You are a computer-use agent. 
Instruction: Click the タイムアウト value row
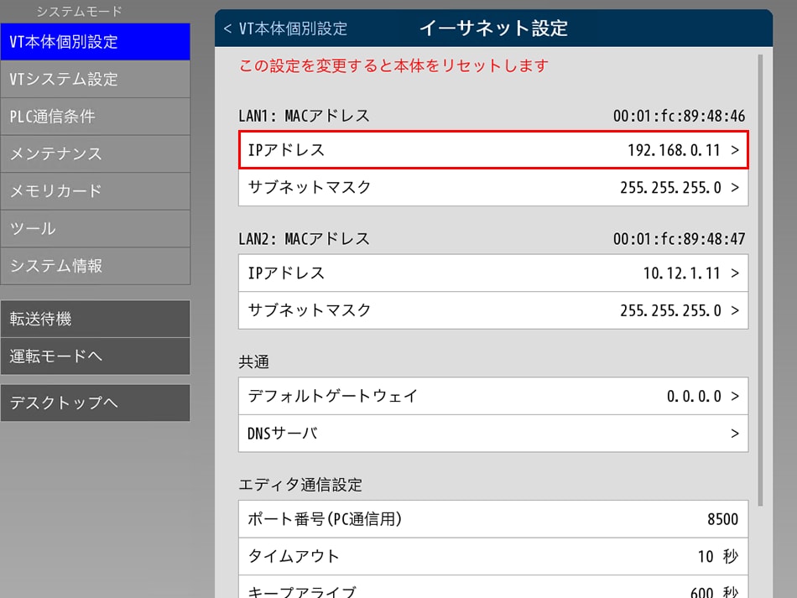(x=493, y=556)
